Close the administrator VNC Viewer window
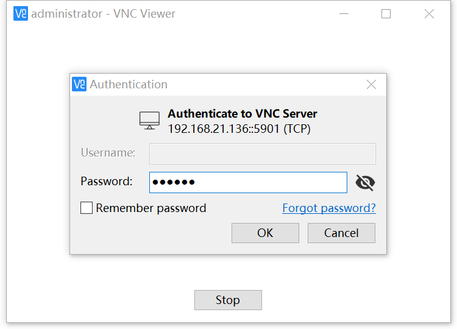Viewport: 457px width, 329px height. (x=429, y=14)
